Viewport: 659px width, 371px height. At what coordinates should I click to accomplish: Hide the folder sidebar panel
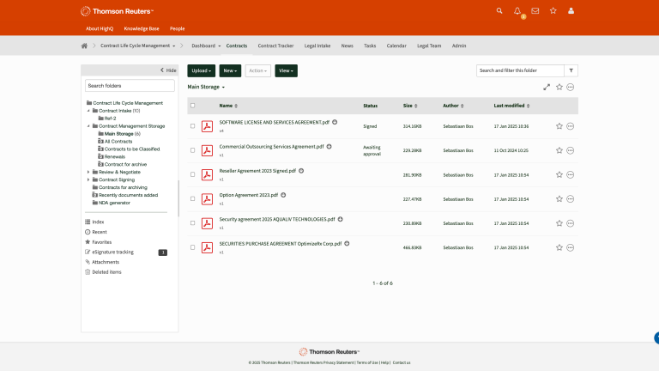coord(168,70)
